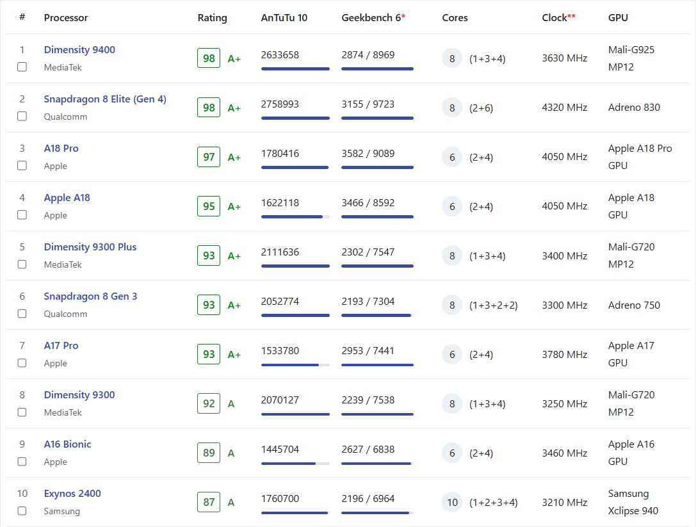Tick the checkbox for Dimensity 9400

pos(22,67)
